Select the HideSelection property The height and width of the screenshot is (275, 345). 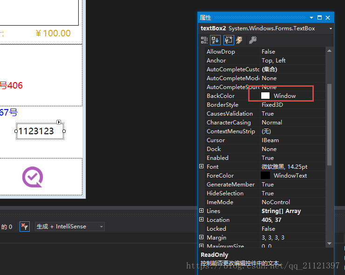(x=225, y=193)
